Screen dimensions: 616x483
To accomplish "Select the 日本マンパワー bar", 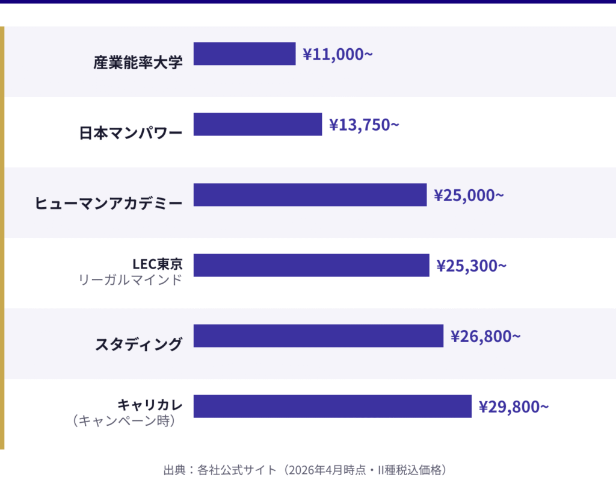I will pos(257,124).
